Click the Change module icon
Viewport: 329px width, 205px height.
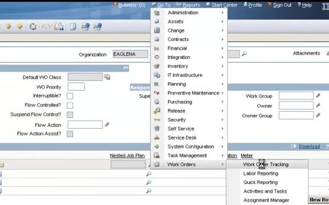pyautogui.click(x=157, y=30)
